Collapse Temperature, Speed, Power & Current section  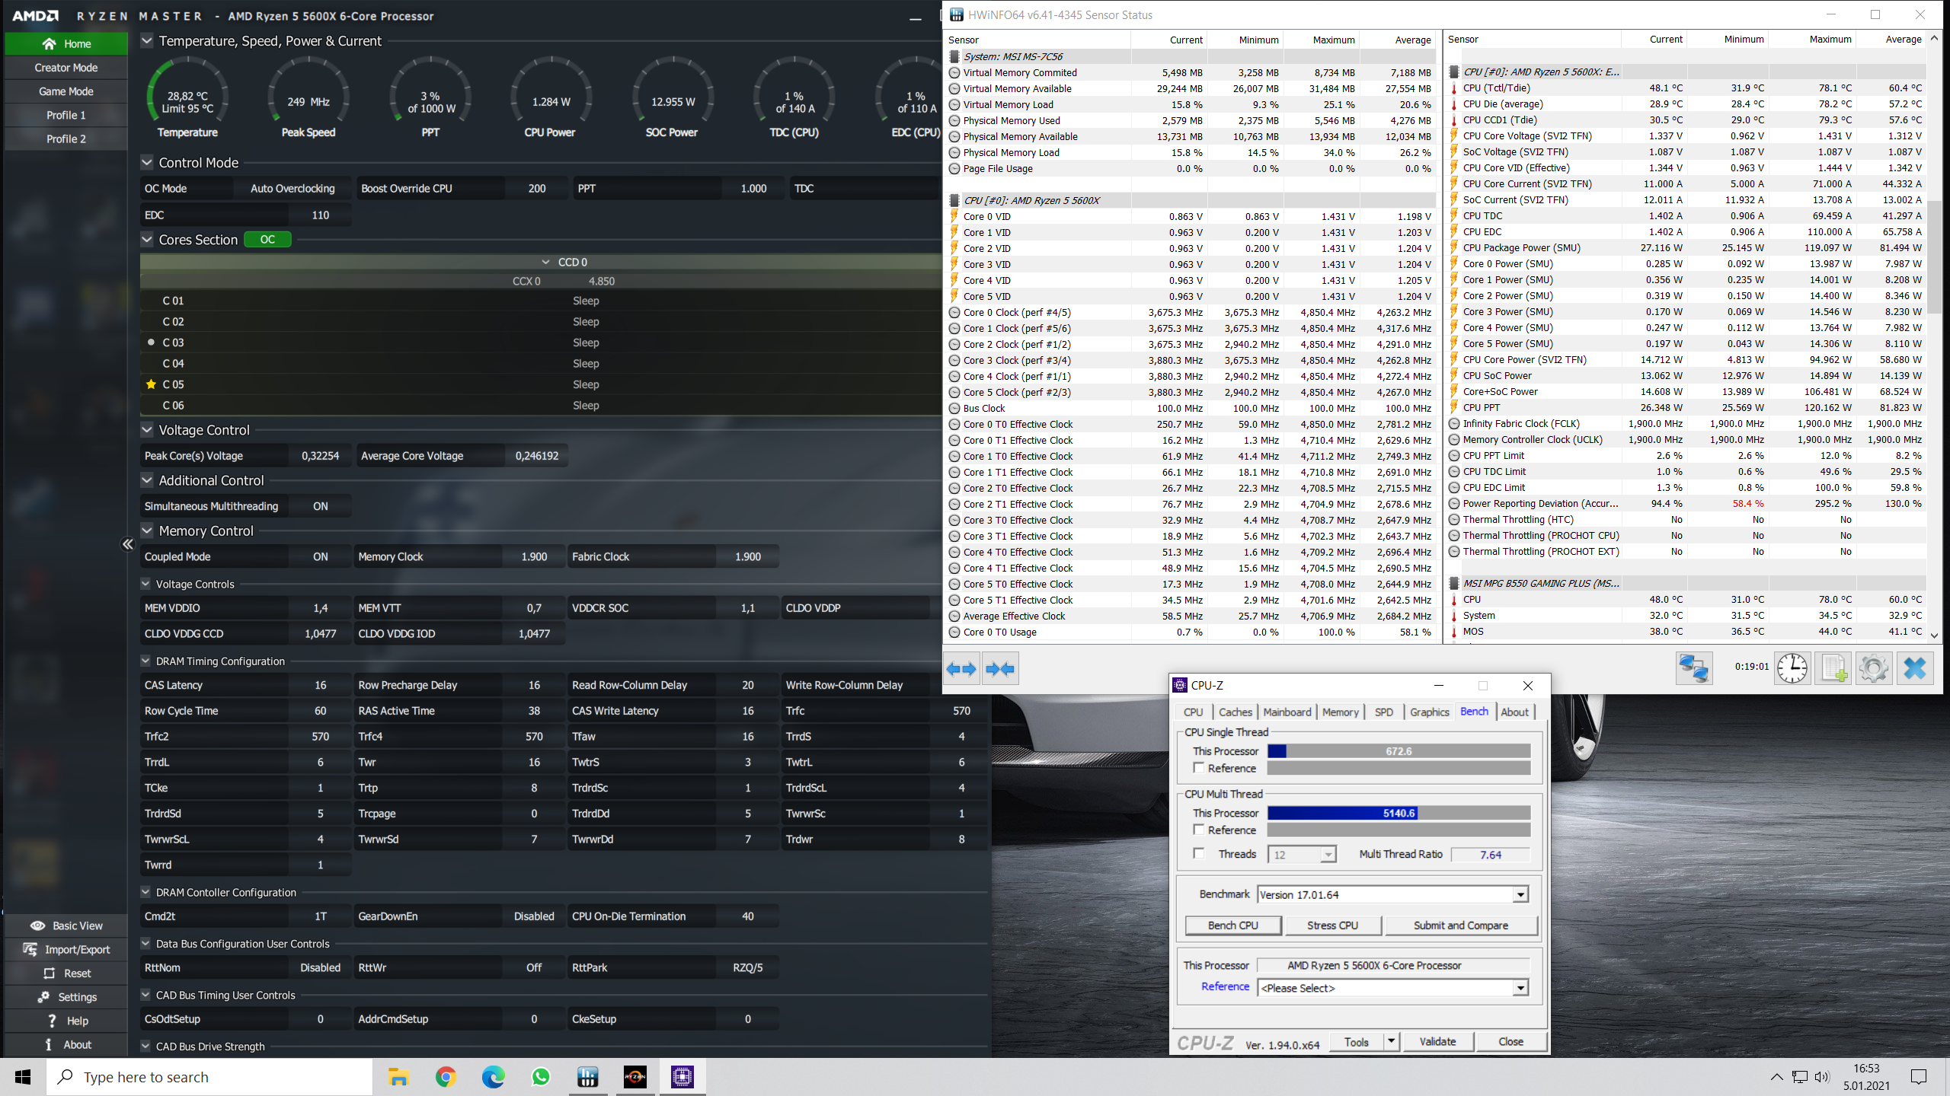point(147,40)
